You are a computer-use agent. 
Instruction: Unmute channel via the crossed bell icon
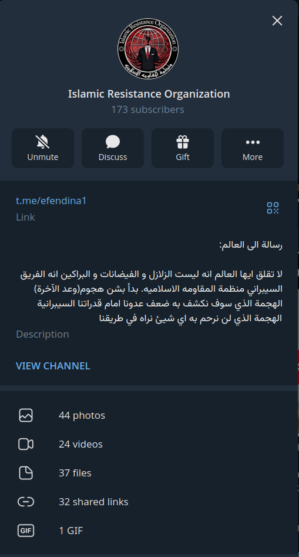[42, 142]
